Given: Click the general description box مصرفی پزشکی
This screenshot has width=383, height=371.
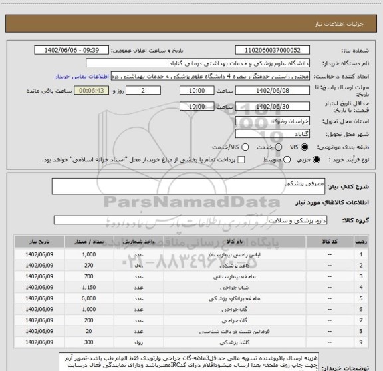Looking at the screenshot, I should coord(188,186).
